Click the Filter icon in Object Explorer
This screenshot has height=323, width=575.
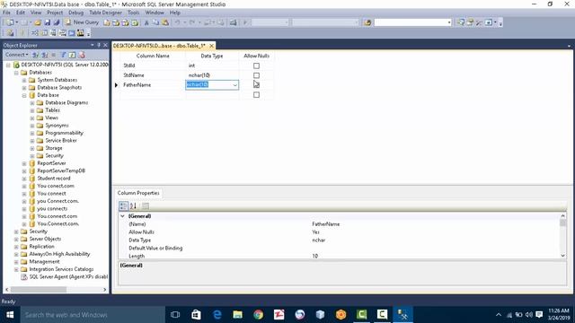tap(63, 55)
